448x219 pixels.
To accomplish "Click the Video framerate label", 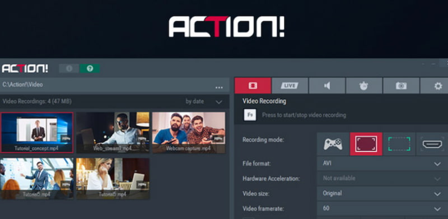I will [263, 208].
